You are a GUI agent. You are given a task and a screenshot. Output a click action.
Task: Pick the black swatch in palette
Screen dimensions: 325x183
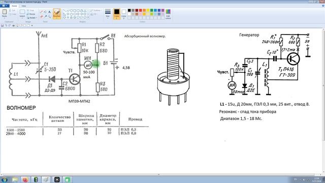(x=129, y=10)
